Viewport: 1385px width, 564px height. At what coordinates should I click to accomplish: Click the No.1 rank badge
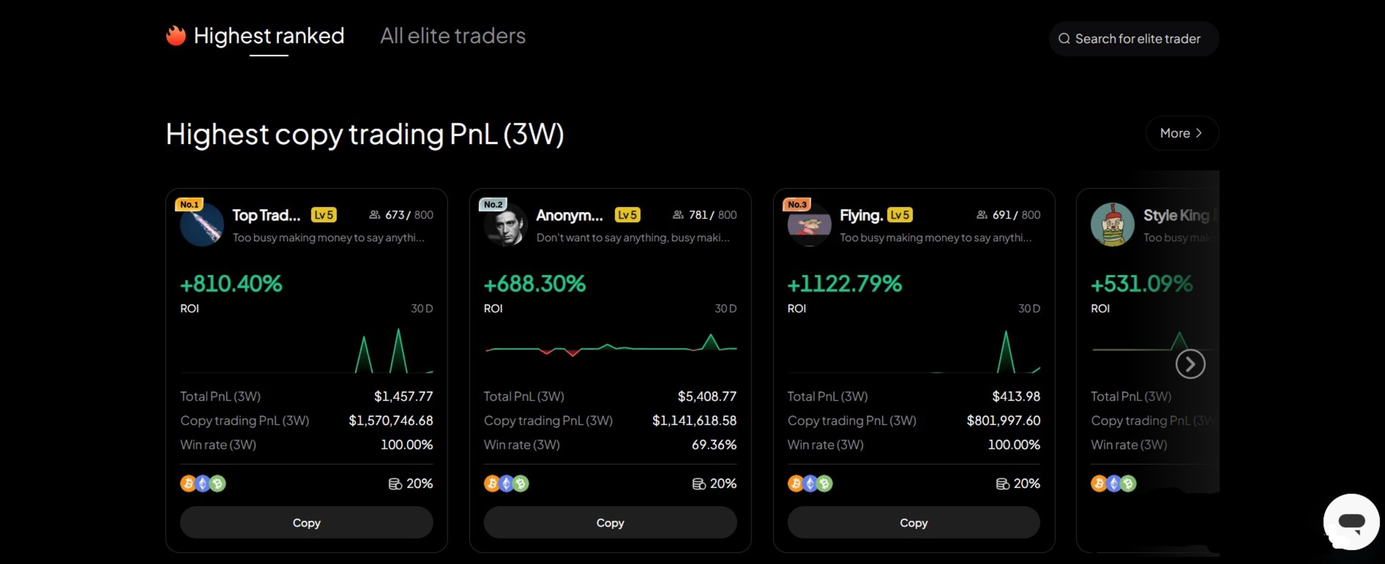[x=189, y=204]
